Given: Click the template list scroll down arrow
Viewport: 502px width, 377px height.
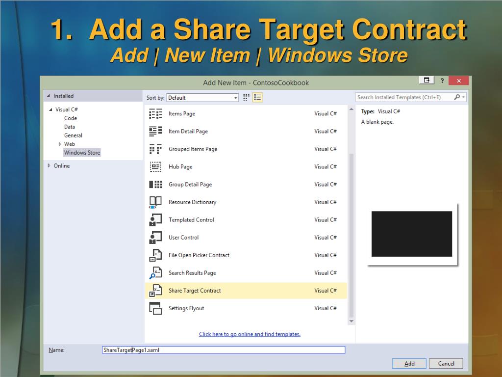Looking at the screenshot, I should tap(351, 321).
